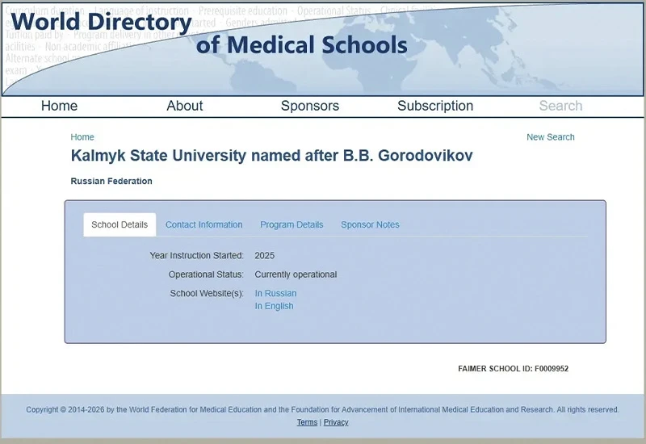The image size is (646, 444).
Task: Switch to the Contact Information tab
Action: click(203, 224)
